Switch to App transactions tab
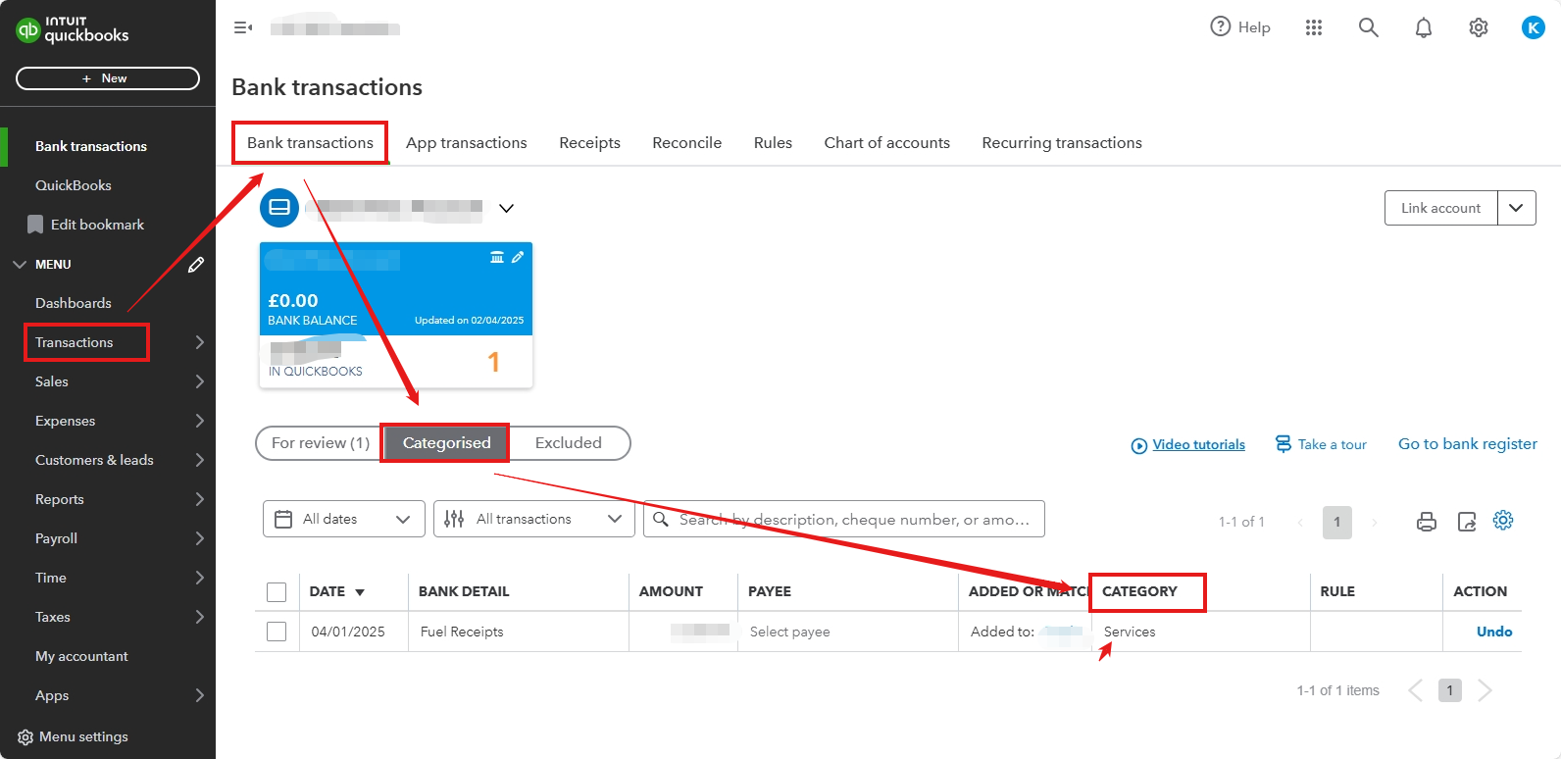This screenshot has width=1561, height=759. [x=467, y=143]
